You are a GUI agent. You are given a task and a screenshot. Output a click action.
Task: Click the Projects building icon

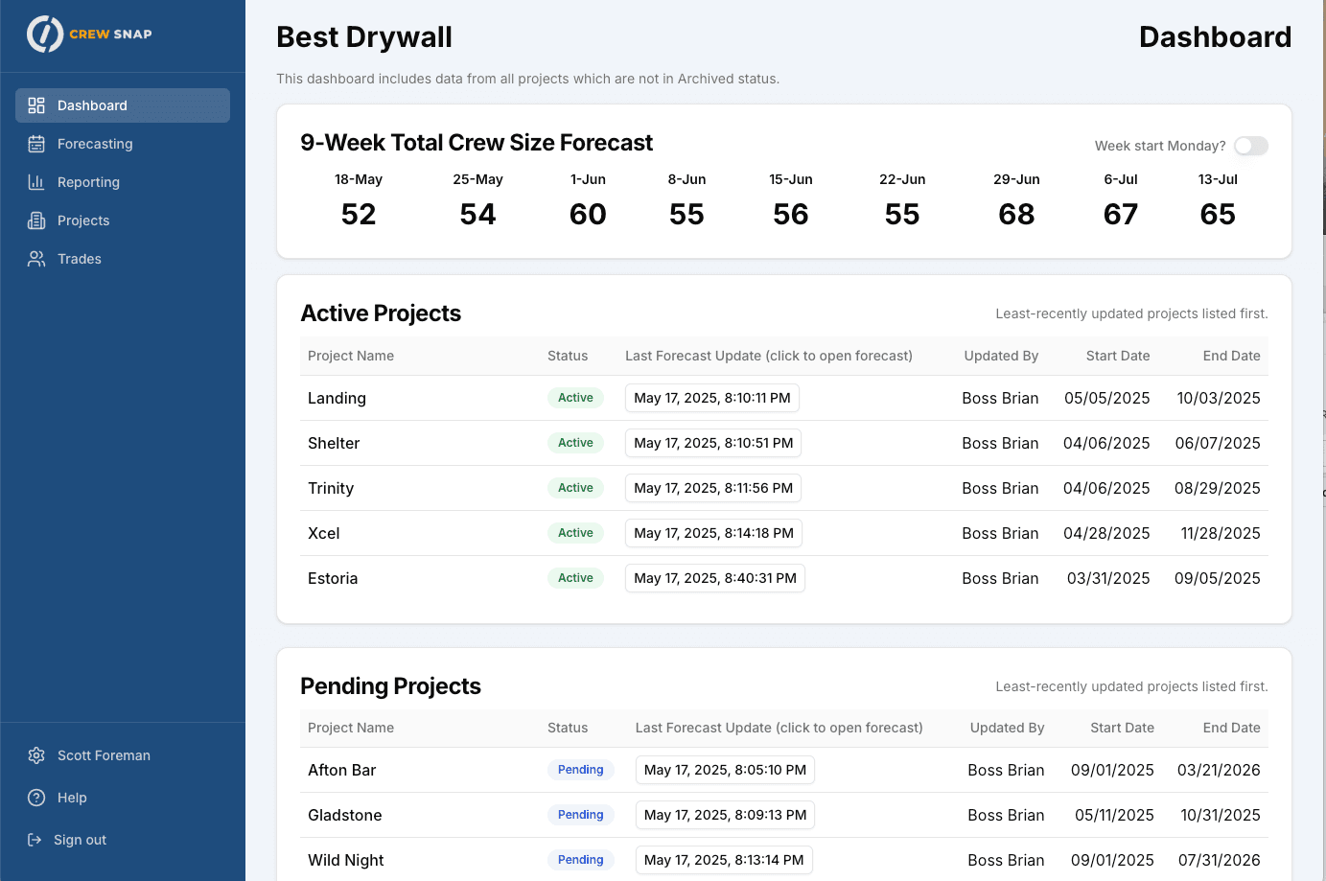pyautogui.click(x=36, y=220)
